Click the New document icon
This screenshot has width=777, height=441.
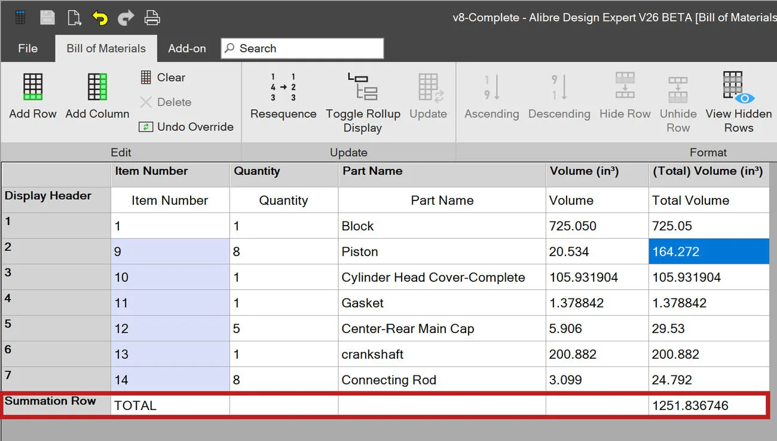(74, 18)
